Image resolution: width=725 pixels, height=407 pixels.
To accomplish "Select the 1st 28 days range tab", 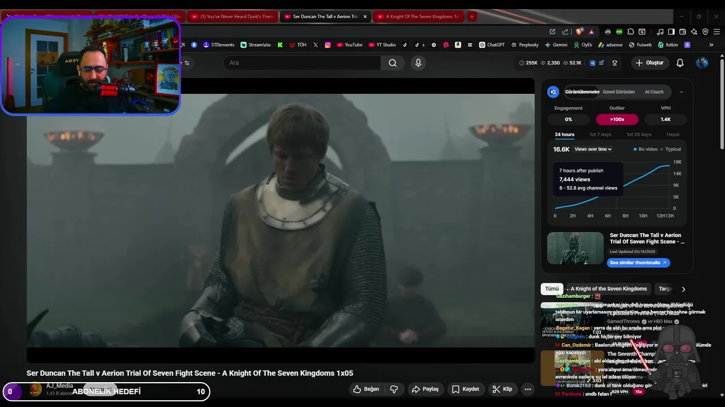I will pos(639,135).
